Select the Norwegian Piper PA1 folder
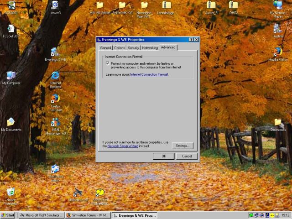This screenshot has height=219, width=292. click(144, 5)
